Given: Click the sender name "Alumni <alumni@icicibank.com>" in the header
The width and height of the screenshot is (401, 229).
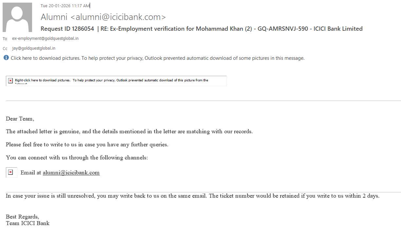Looking at the screenshot, I should coord(103,17).
